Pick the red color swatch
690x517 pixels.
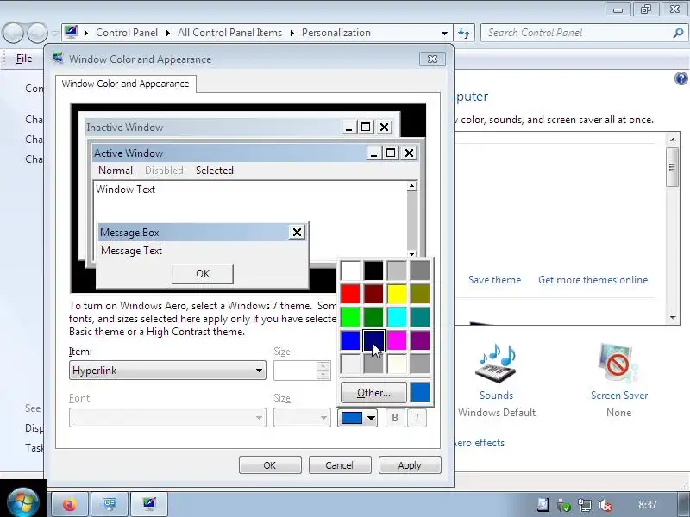point(350,294)
